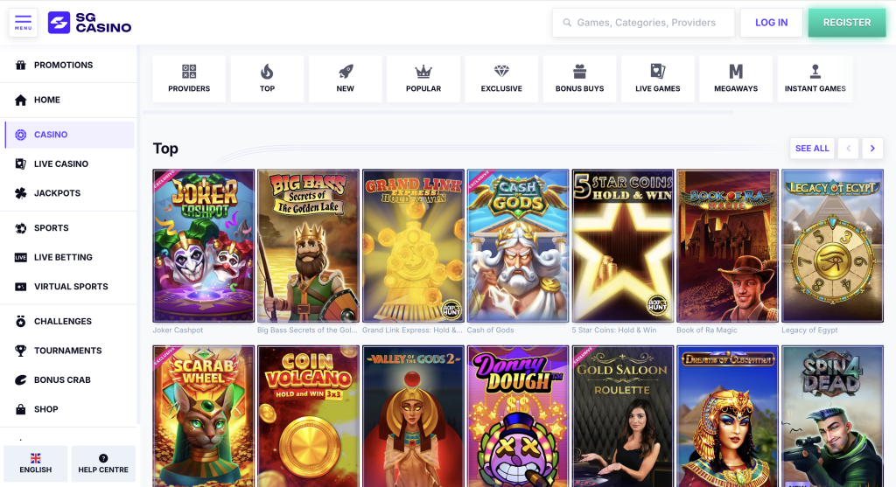Viewport: 896px width, 487px height.
Task: Open the Megaways category tile
Action: point(736,79)
